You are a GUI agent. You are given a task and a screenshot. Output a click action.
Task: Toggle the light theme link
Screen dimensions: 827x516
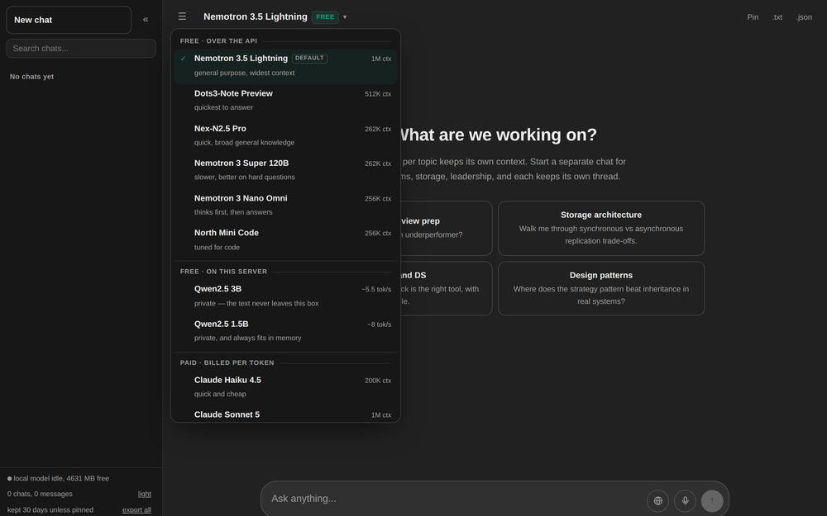pyautogui.click(x=145, y=494)
